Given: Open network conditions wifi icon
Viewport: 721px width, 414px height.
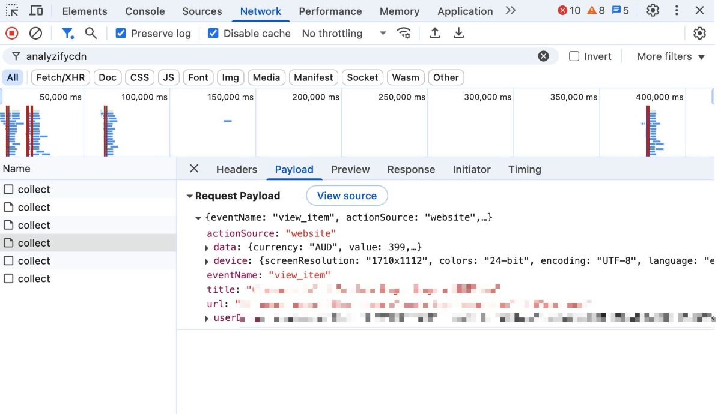Looking at the screenshot, I should (404, 34).
